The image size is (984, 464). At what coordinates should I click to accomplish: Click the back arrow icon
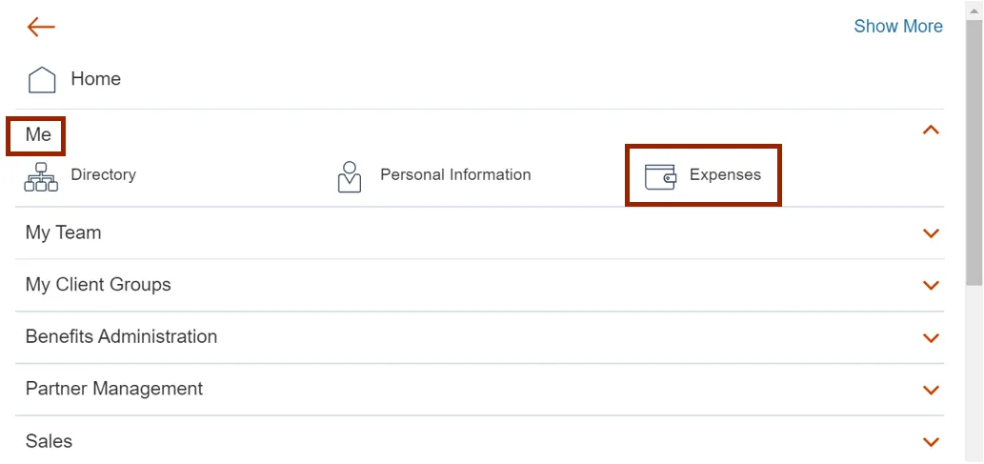41,27
